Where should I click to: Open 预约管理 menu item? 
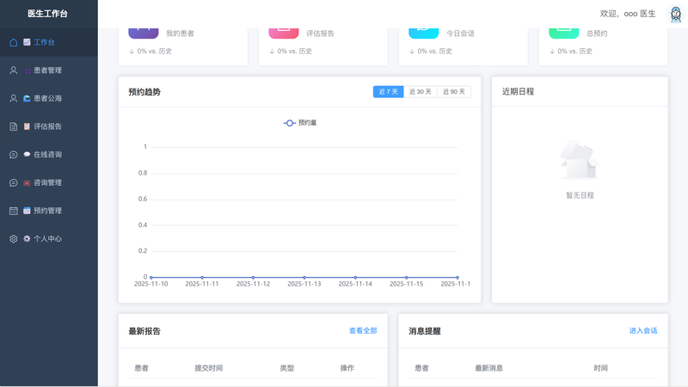tap(49, 211)
